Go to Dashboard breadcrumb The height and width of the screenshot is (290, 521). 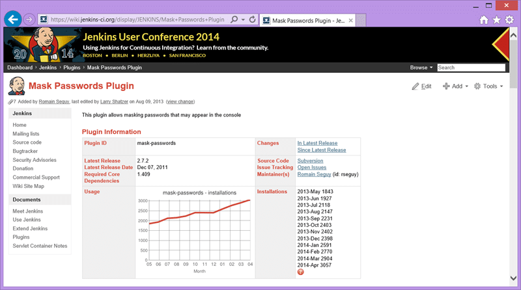(x=20, y=68)
